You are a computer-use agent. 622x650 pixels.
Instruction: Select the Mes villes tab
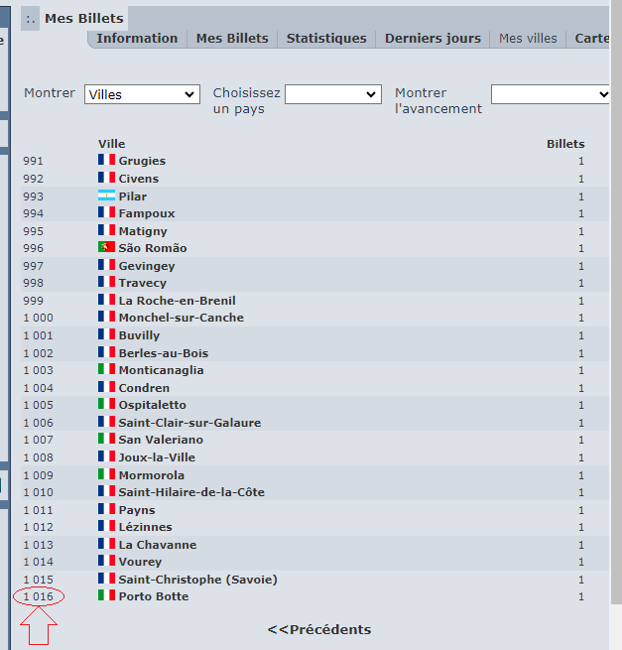click(x=528, y=39)
